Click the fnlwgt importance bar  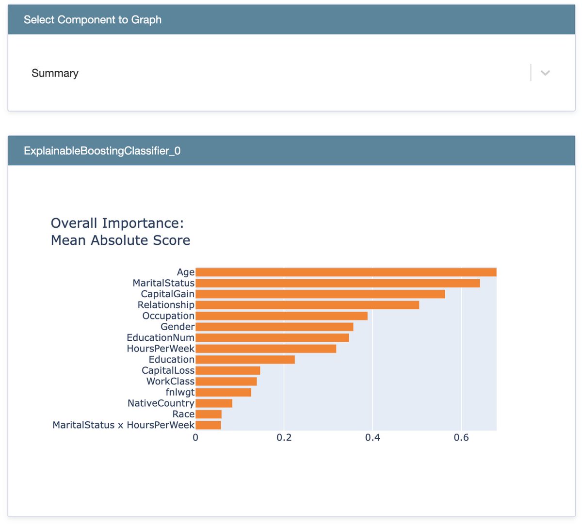pyautogui.click(x=223, y=392)
